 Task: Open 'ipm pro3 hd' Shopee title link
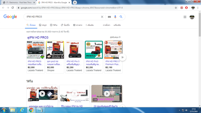[x=54, y=63]
